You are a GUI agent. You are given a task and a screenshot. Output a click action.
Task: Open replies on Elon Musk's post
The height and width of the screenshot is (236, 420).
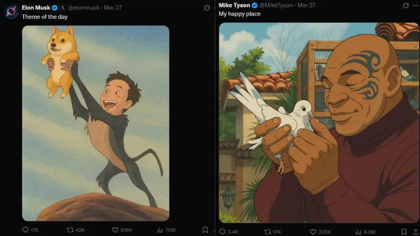[x=25, y=230]
